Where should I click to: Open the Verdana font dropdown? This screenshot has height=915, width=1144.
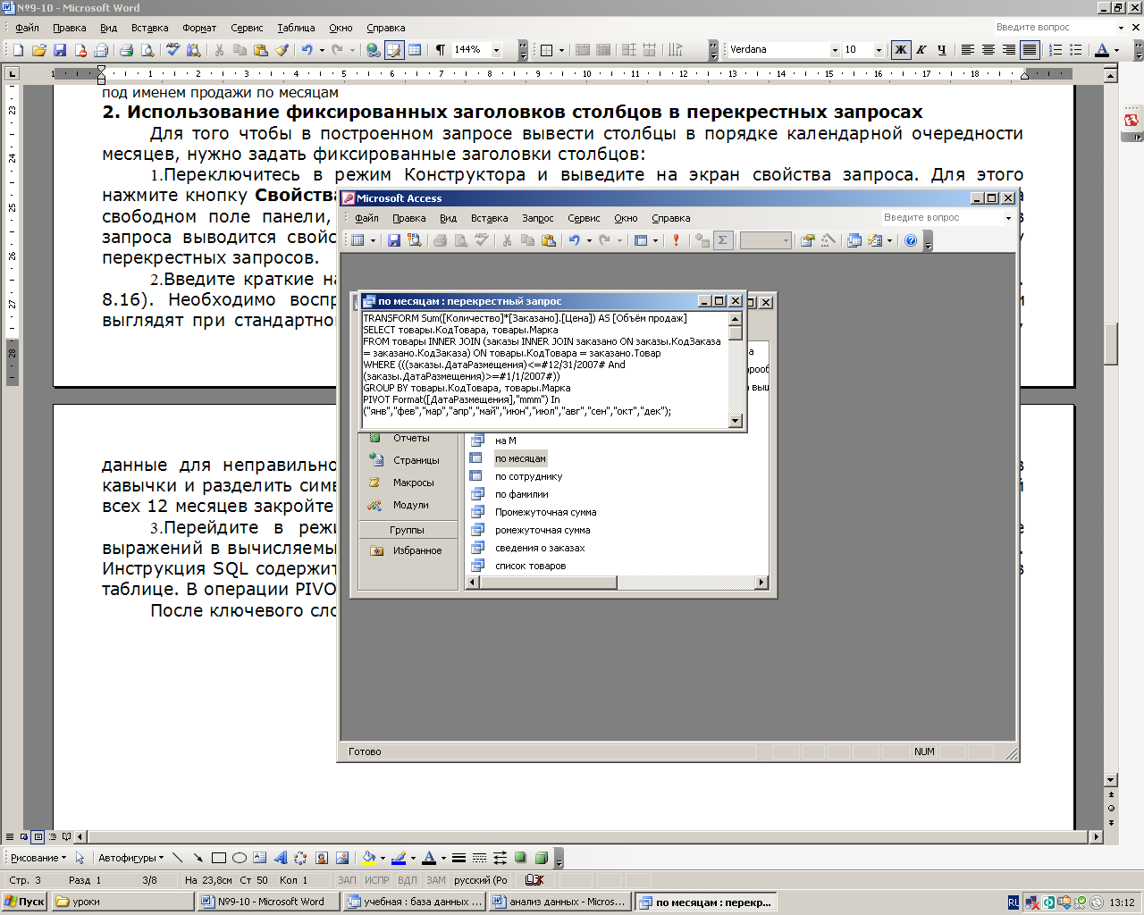(x=835, y=50)
